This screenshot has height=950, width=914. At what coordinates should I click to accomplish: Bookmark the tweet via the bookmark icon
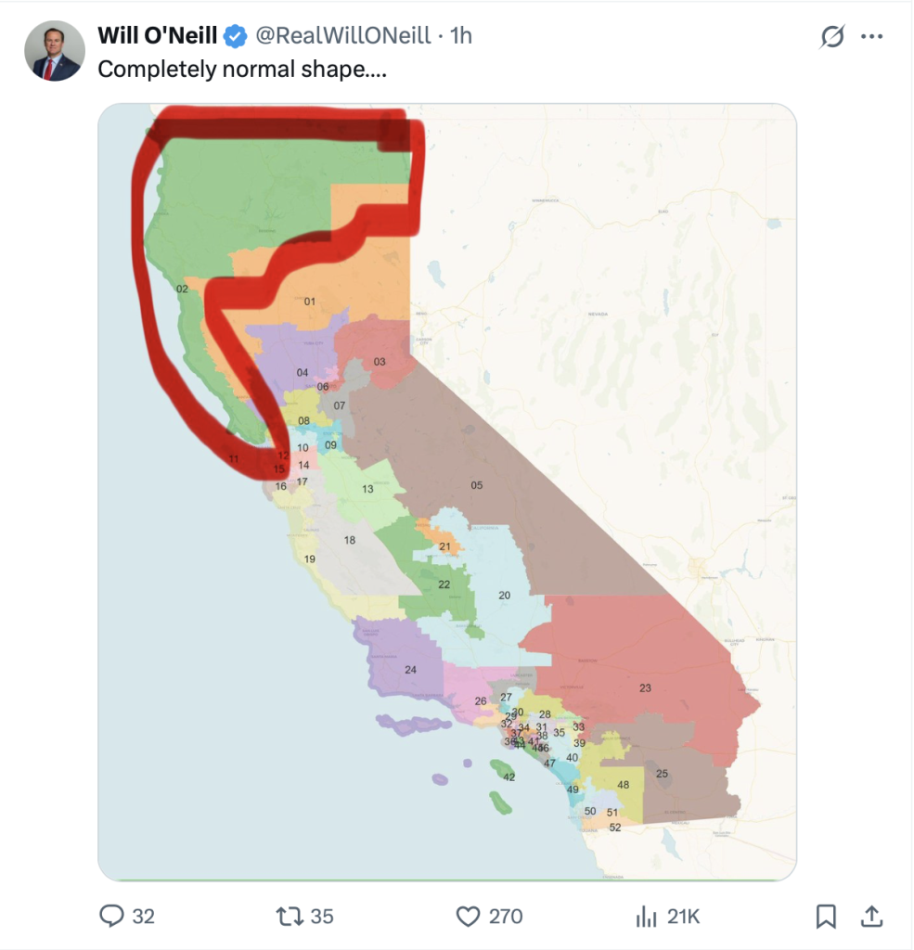click(825, 916)
